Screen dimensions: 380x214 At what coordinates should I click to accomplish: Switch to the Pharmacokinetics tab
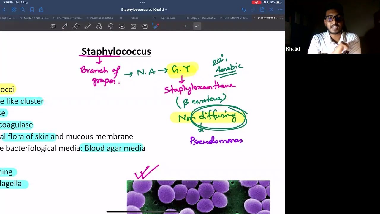pos(102,18)
